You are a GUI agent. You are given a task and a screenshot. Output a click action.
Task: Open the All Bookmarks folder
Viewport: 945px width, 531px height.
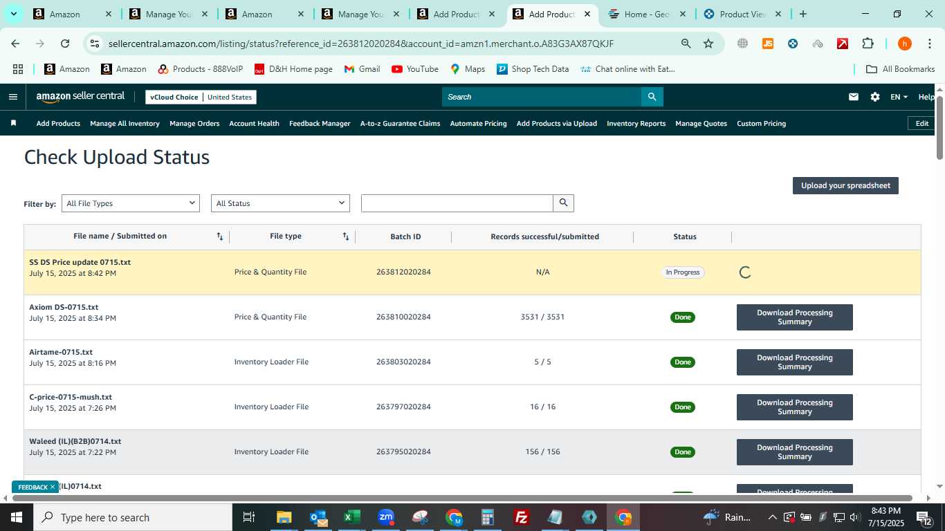[901, 69]
